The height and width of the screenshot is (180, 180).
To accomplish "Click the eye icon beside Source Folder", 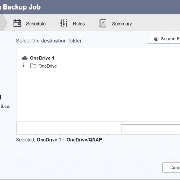I will coord(156,39).
